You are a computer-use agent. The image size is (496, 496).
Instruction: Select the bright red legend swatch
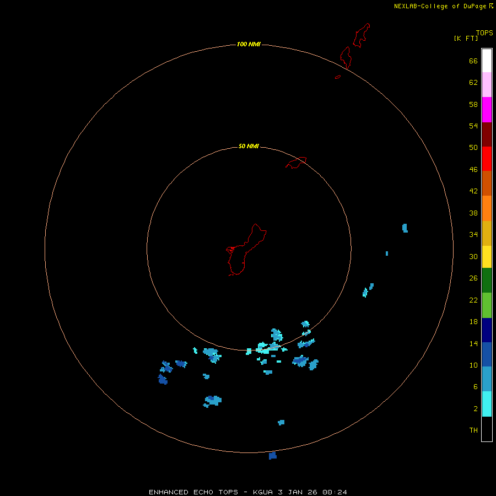[x=487, y=159]
